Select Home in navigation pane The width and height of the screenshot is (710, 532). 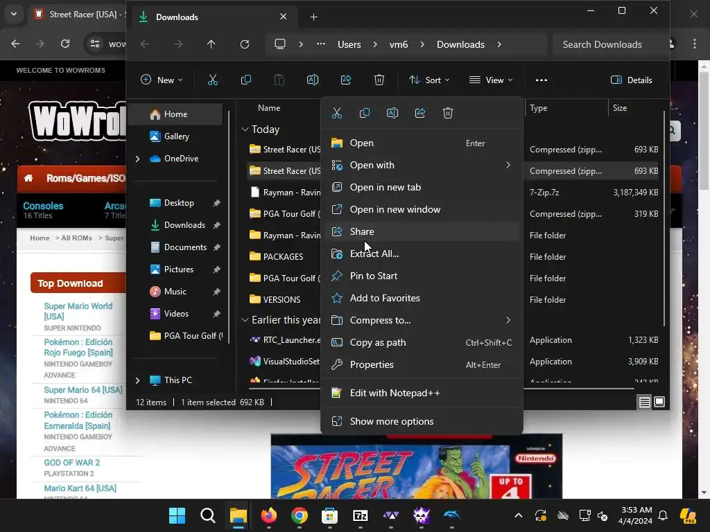pyautogui.click(x=175, y=114)
